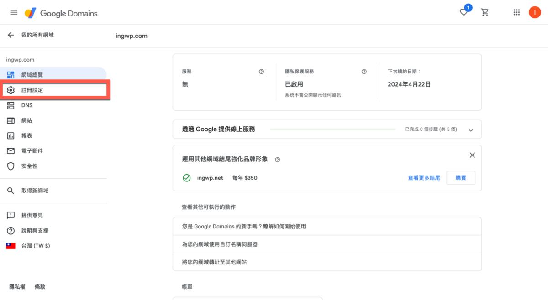The width and height of the screenshot is (548, 300).
Task: Click the 帳單 section heading
Action: pyautogui.click(x=187, y=287)
